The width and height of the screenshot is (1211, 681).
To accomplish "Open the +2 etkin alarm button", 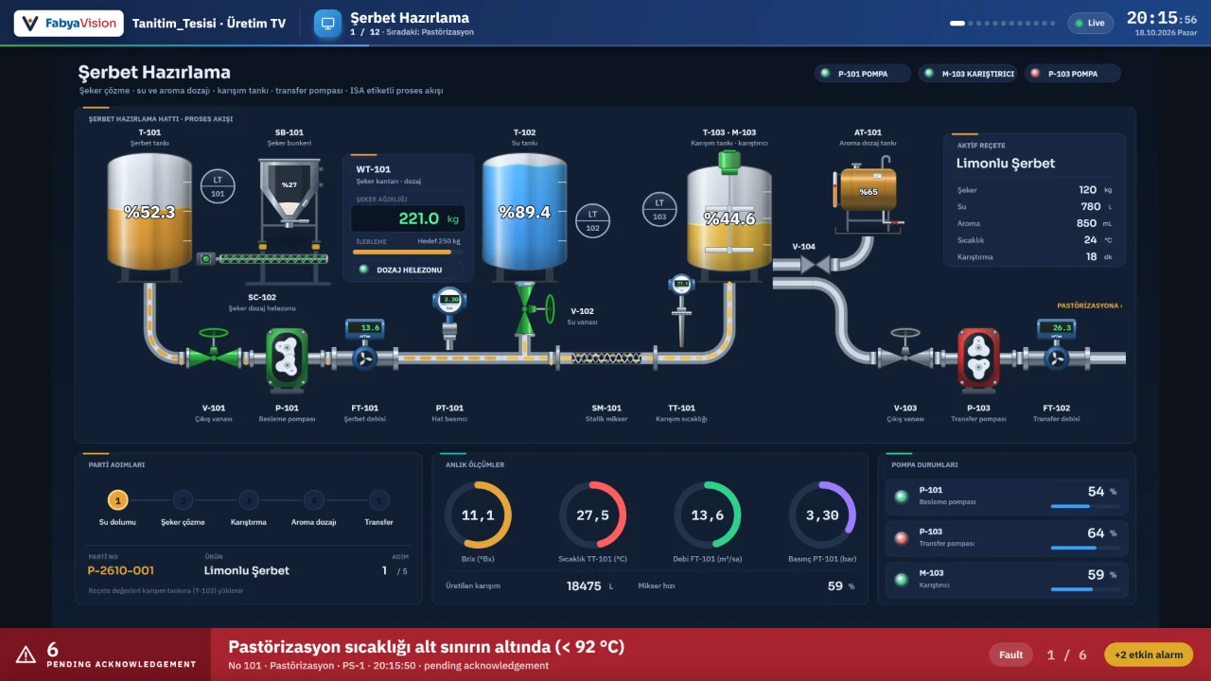I will (1149, 655).
